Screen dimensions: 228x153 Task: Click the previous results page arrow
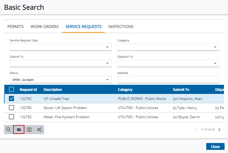pos(196,130)
